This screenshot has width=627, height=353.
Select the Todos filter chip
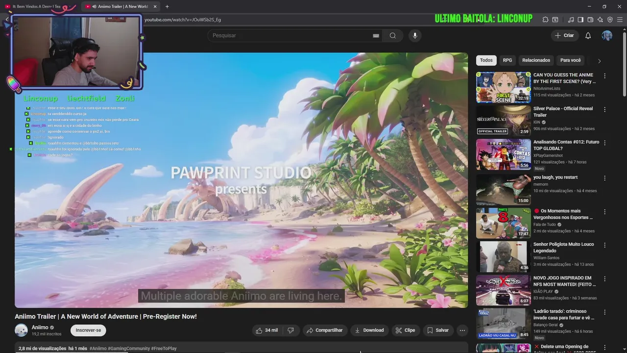[486, 60]
